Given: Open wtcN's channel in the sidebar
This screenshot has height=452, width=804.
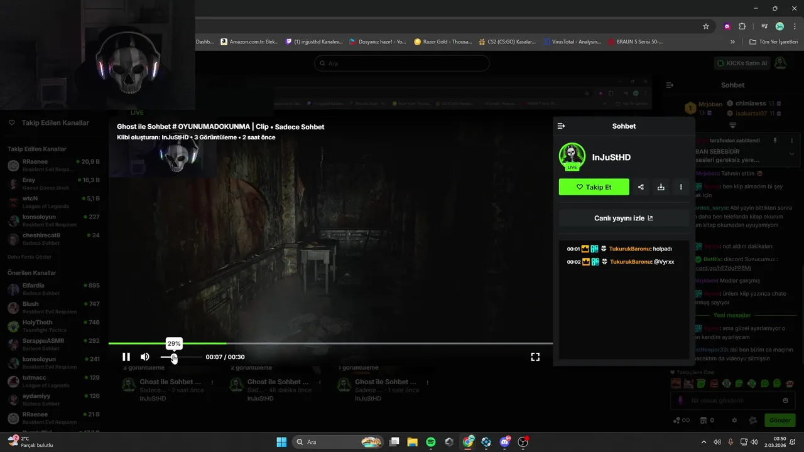Looking at the screenshot, I should pyautogui.click(x=53, y=202).
